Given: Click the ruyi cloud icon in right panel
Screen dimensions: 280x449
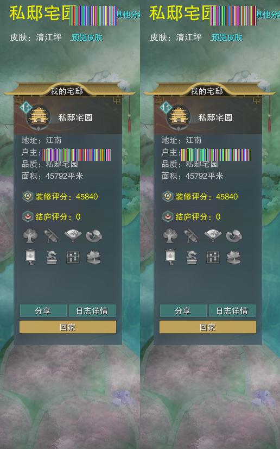Looking at the screenshot, I should (x=234, y=236).
